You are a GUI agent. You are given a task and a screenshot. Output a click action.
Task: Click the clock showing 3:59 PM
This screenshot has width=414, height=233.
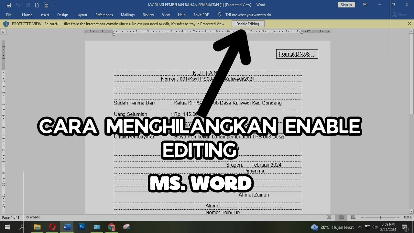coord(388,227)
